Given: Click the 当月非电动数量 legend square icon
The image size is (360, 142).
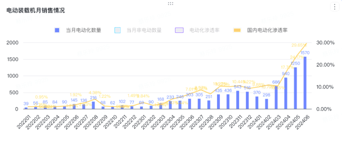Looking at the screenshot, I should point(118,30).
